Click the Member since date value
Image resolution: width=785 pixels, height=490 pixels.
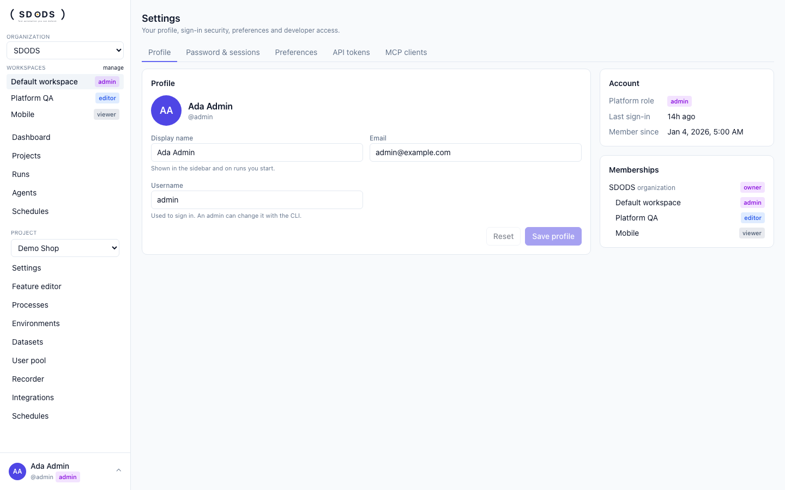(x=705, y=132)
